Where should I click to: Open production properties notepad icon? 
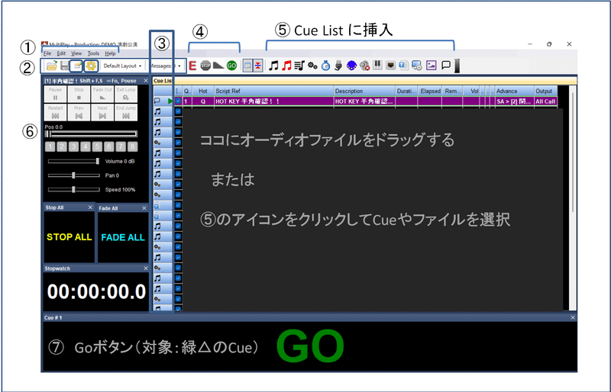point(77,66)
